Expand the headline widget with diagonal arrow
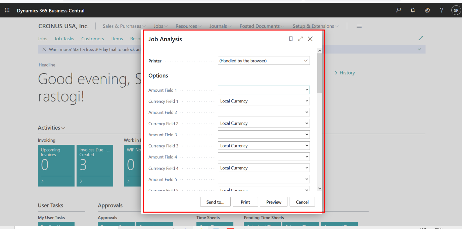The height and width of the screenshot is (229, 462). coord(421,38)
